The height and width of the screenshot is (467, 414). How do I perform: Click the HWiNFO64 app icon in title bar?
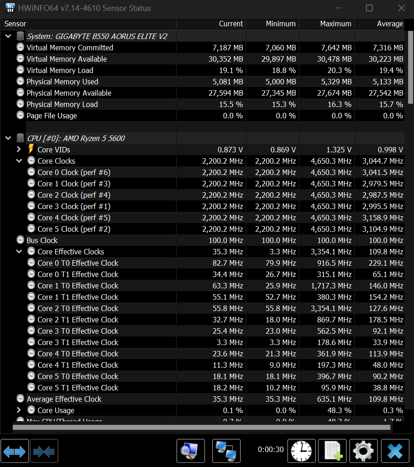[10, 8]
